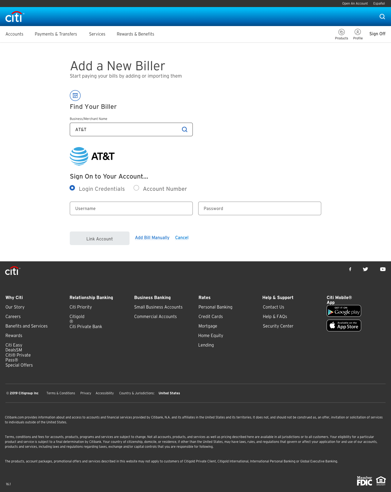Click the Citi logo in the header
The image size is (391, 492).
[x=15, y=17]
